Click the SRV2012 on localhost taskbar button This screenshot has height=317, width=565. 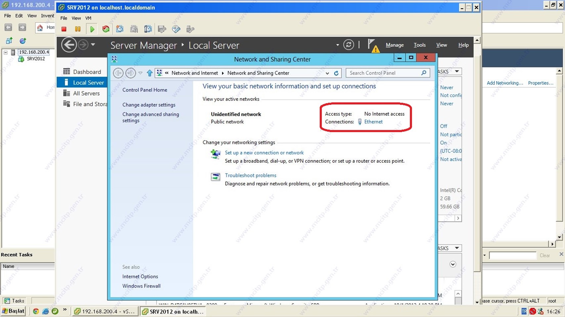coord(173,311)
